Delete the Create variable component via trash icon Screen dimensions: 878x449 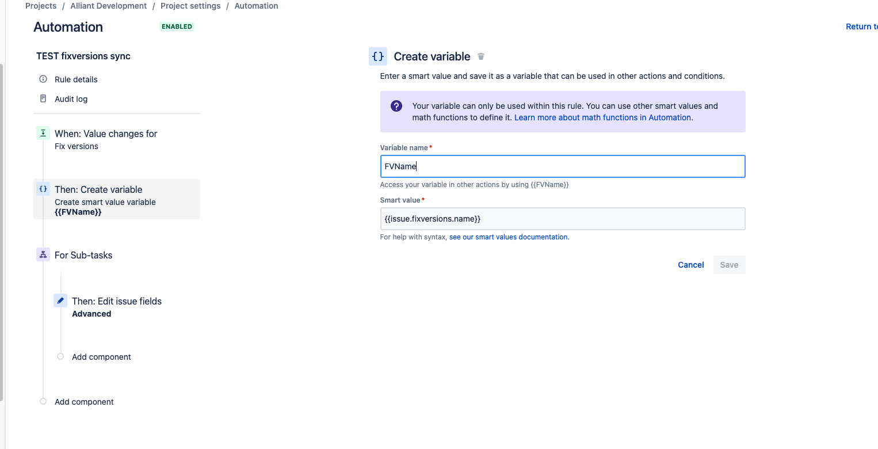(481, 56)
